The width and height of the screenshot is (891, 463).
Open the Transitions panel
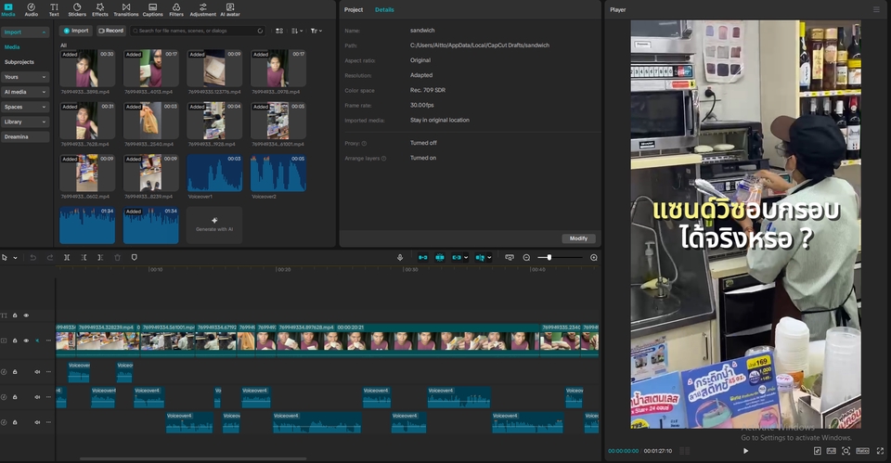click(x=125, y=9)
